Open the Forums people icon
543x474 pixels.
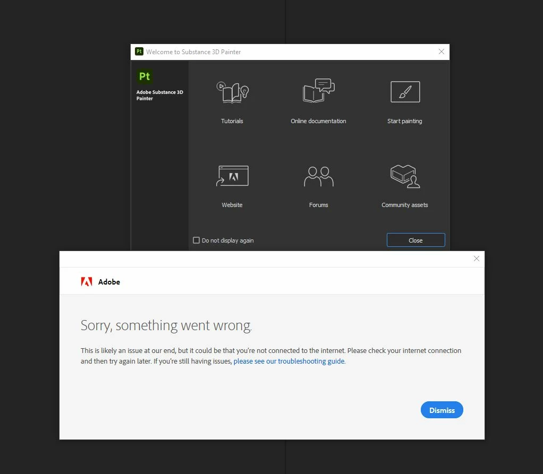click(x=319, y=176)
